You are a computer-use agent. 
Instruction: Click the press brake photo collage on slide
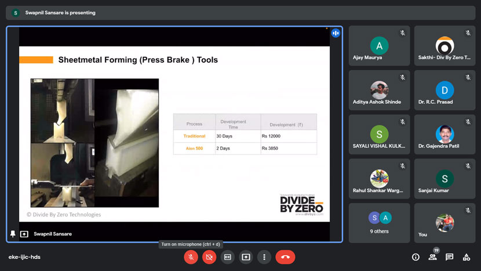coord(94,143)
